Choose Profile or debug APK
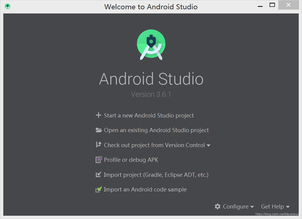 (x=131, y=160)
